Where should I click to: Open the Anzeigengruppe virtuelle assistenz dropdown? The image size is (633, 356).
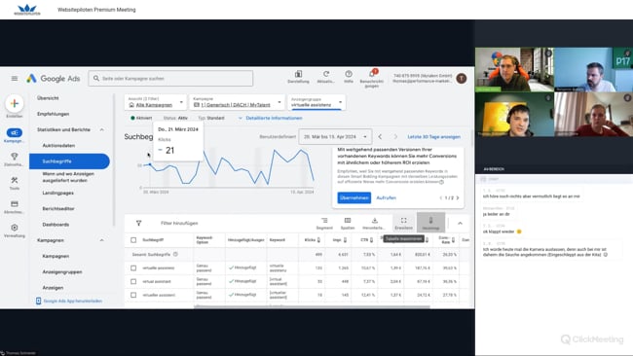316,102
